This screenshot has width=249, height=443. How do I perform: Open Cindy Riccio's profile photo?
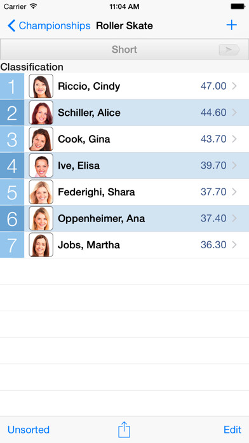41,86
